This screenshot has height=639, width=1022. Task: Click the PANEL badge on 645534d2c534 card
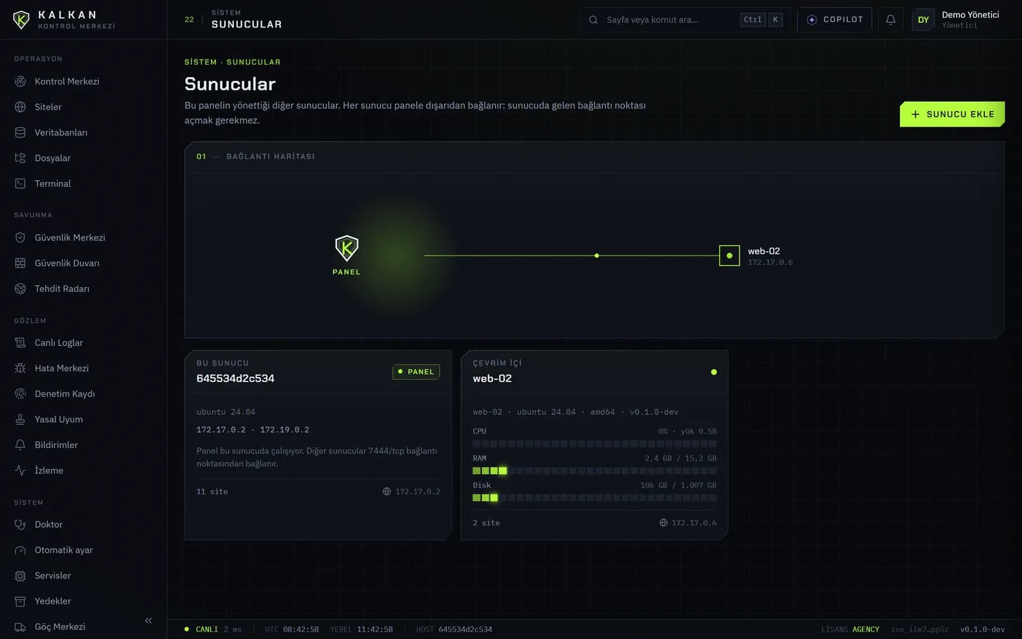pos(416,372)
